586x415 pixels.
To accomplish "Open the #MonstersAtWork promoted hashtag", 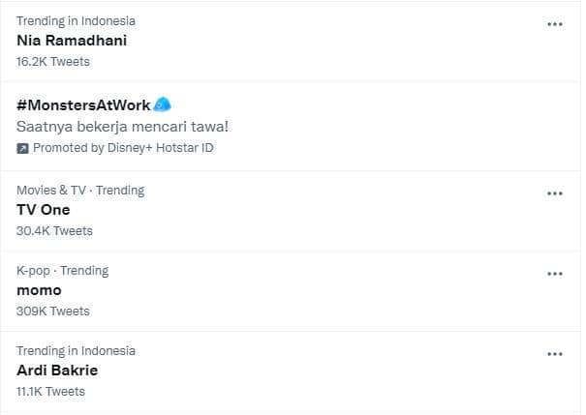I will 83,105.
